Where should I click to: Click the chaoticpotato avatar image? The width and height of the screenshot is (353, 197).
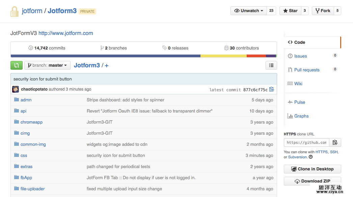[16, 89]
